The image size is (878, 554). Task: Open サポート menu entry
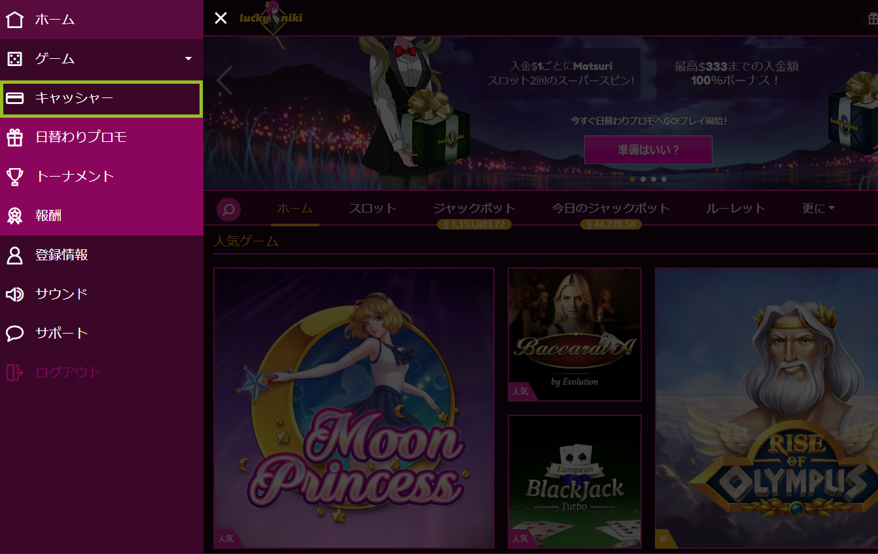pos(101,334)
